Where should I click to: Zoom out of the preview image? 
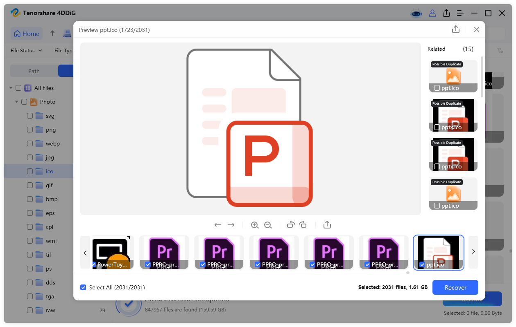coord(268,225)
